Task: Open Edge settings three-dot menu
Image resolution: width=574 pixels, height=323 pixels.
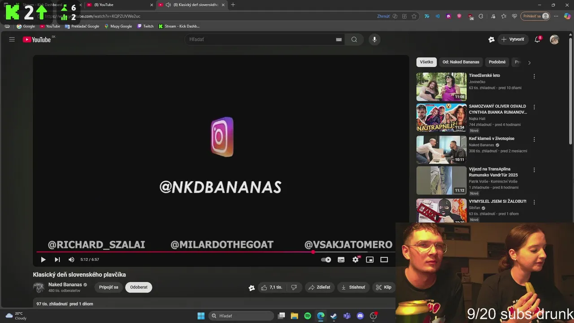Action: [557, 16]
